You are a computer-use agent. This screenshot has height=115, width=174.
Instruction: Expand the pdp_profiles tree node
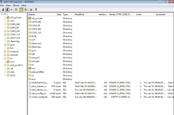pyautogui.click(x=5, y=65)
